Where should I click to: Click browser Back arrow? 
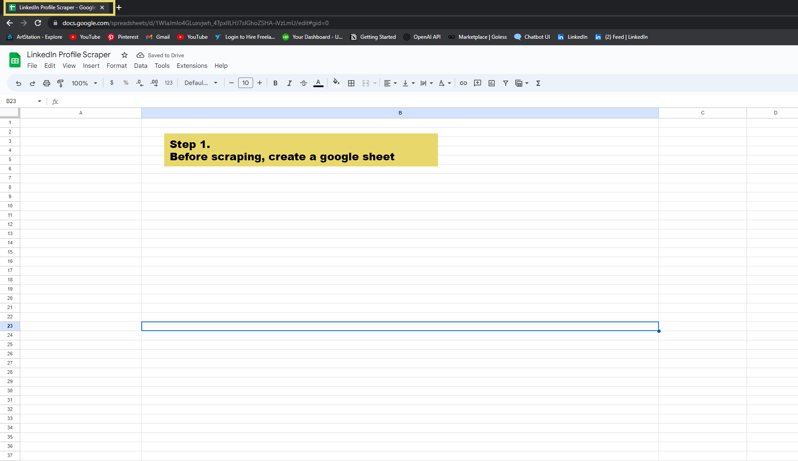click(x=10, y=23)
